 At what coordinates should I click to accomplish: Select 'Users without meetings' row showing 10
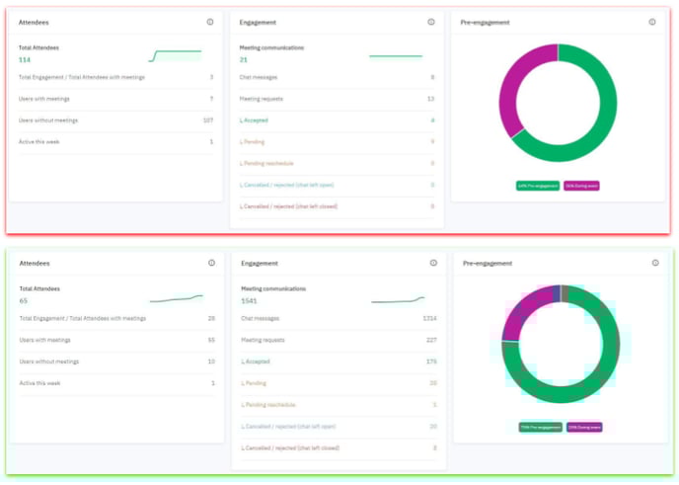coord(116,362)
